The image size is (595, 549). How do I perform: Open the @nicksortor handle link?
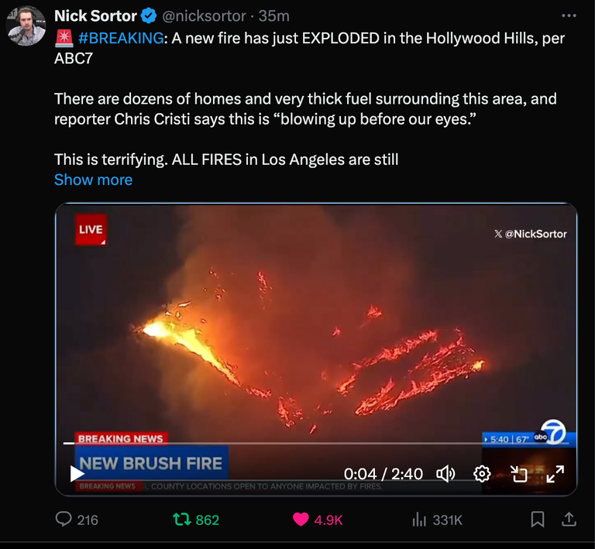click(x=205, y=16)
